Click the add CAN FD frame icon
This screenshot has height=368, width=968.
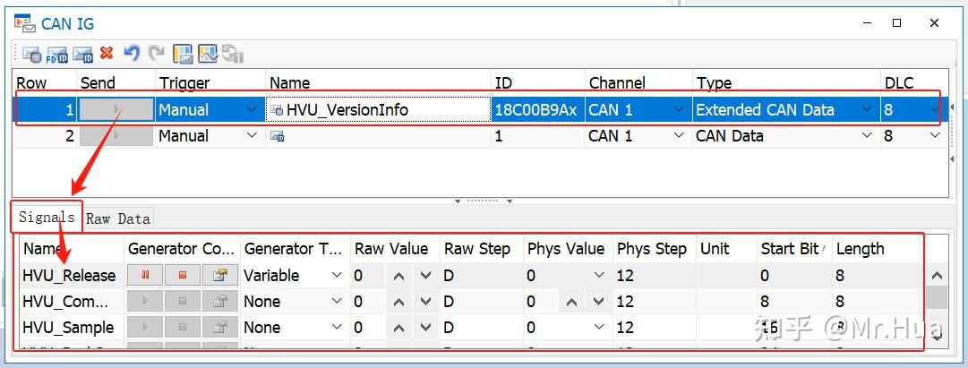click(x=57, y=54)
